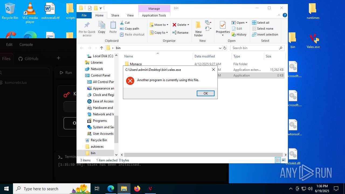Click Paste shortcut in the ribbon
The image size is (345, 194).
coord(132,34)
